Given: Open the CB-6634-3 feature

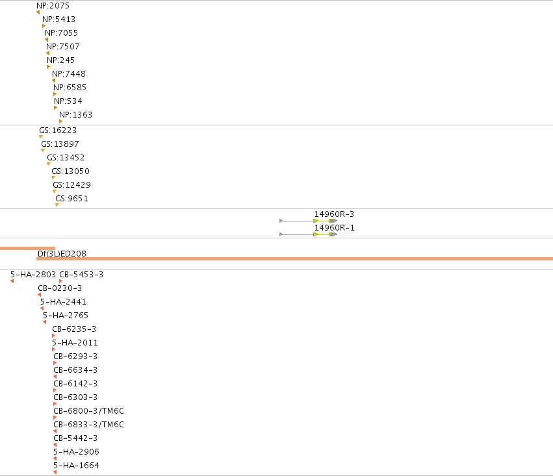Looking at the screenshot, I should pos(75,370).
